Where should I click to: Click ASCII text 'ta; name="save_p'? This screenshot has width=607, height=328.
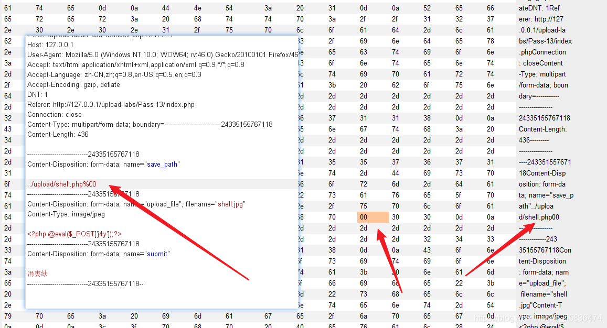click(546, 195)
